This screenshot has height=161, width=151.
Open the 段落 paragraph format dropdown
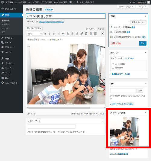click(x=34, y=34)
